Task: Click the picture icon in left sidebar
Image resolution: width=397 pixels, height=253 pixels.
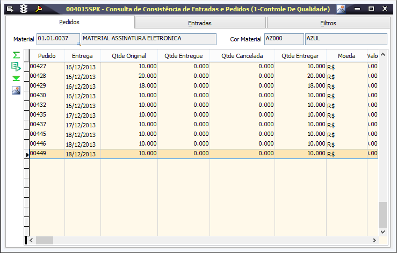Action: coord(16,90)
